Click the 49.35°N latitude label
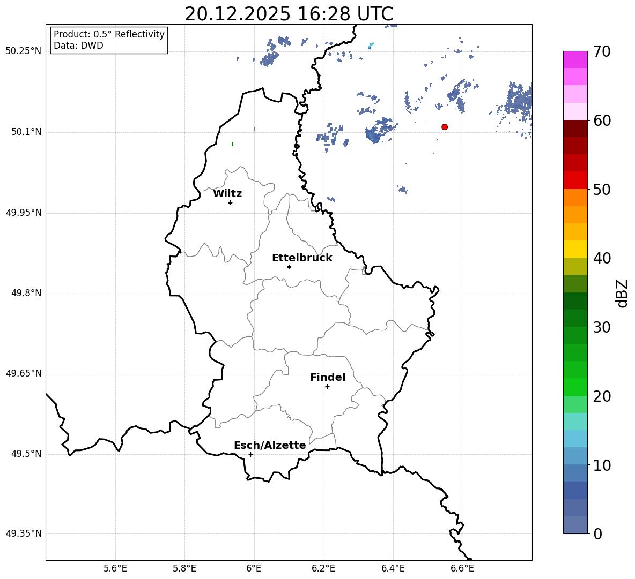Image resolution: width=635 pixels, height=579 pixels. pos(24,533)
